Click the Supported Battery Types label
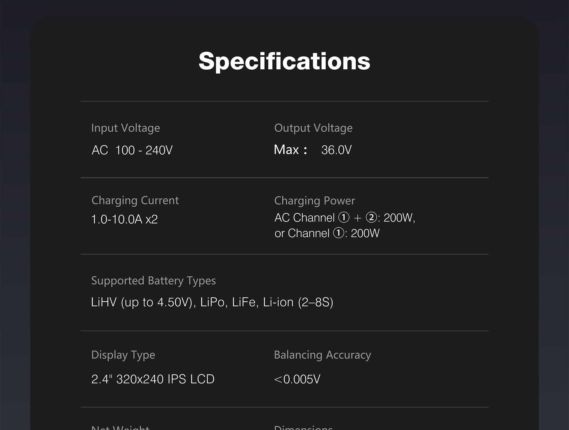This screenshot has width=569, height=430. pos(153,281)
